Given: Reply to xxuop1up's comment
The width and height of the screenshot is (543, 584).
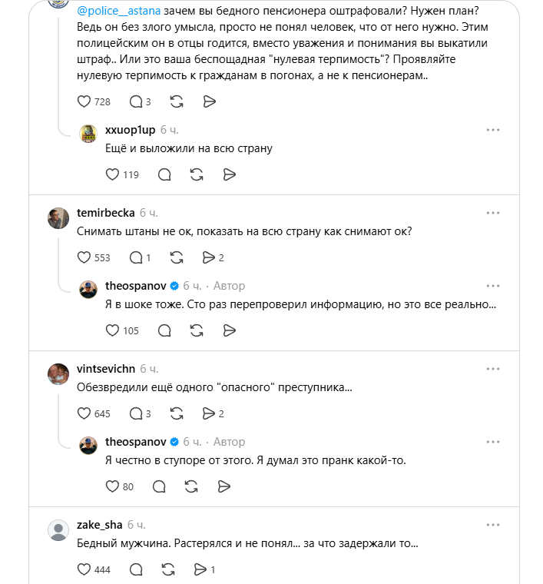Looking at the screenshot, I should [164, 174].
